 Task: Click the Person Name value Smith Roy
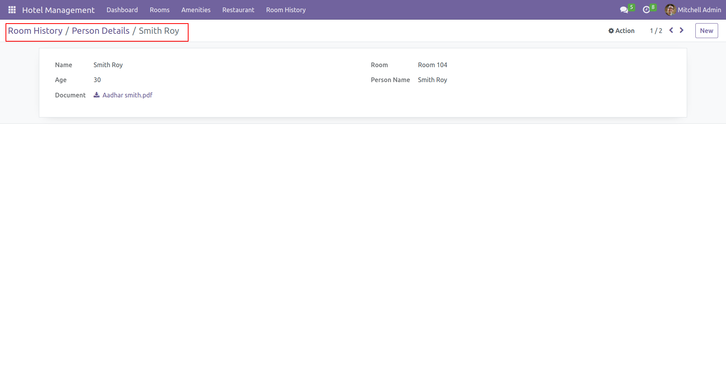[433, 80]
